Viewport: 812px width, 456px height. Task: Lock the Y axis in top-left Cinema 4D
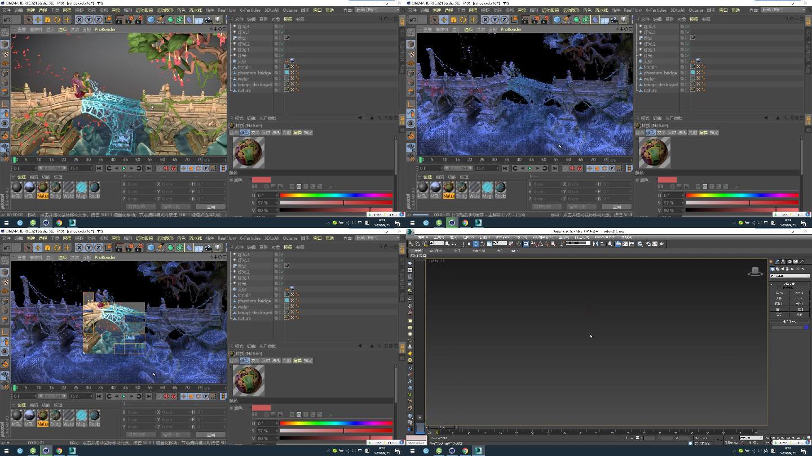pyautogui.click(x=89, y=20)
